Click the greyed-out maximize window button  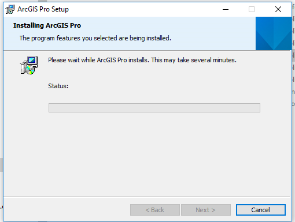tap(252, 9)
